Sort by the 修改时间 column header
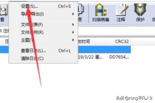 point(92,41)
